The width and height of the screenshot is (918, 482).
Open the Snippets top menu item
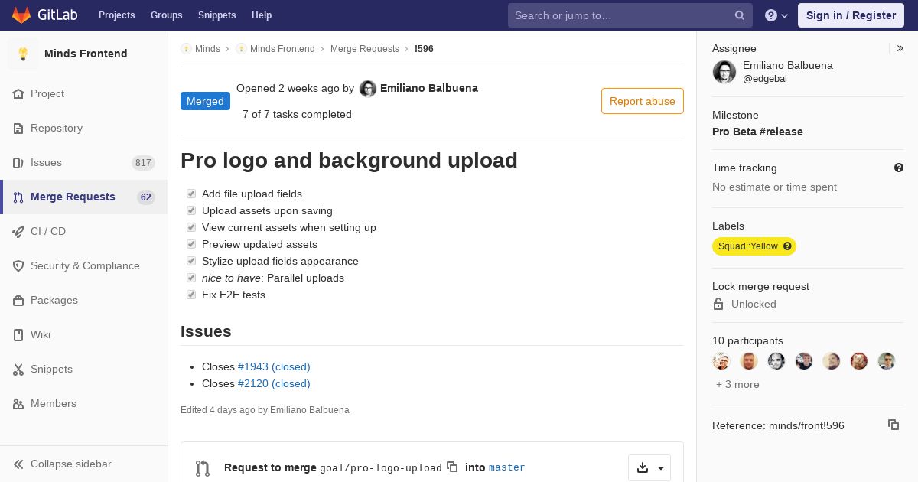pyautogui.click(x=216, y=15)
